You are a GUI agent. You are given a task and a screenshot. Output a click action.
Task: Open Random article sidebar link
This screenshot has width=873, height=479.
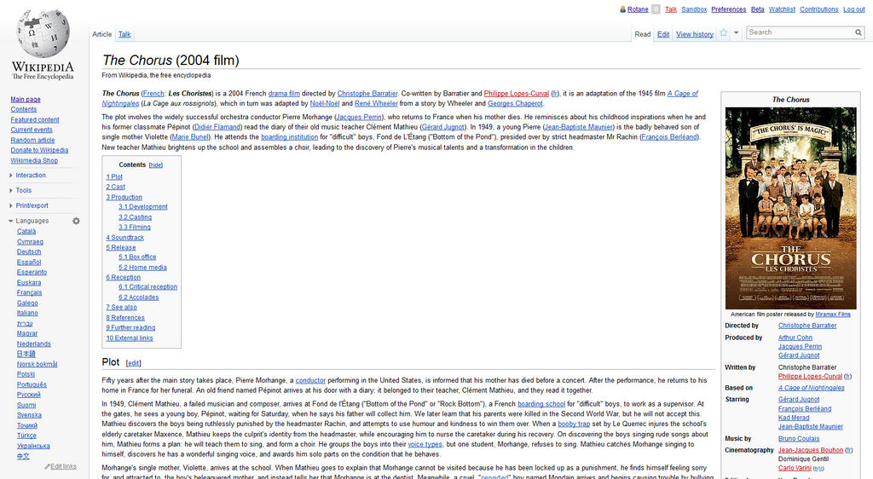tap(32, 140)
